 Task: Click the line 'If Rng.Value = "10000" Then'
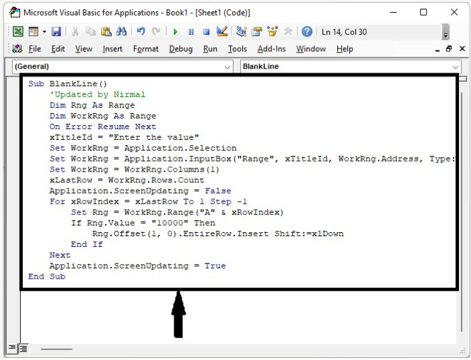point(143,223)
